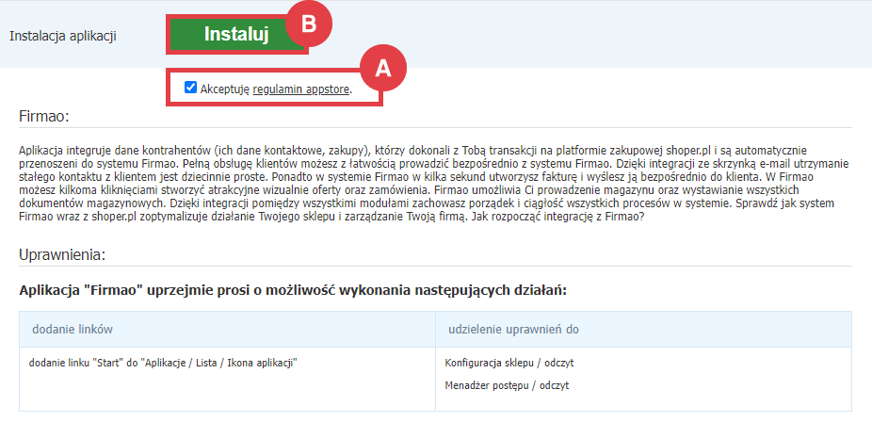Screen dimensions: 872x422
Task: Uncheck the Akceptuję regulamin checkbox
Action: point(191,88)
